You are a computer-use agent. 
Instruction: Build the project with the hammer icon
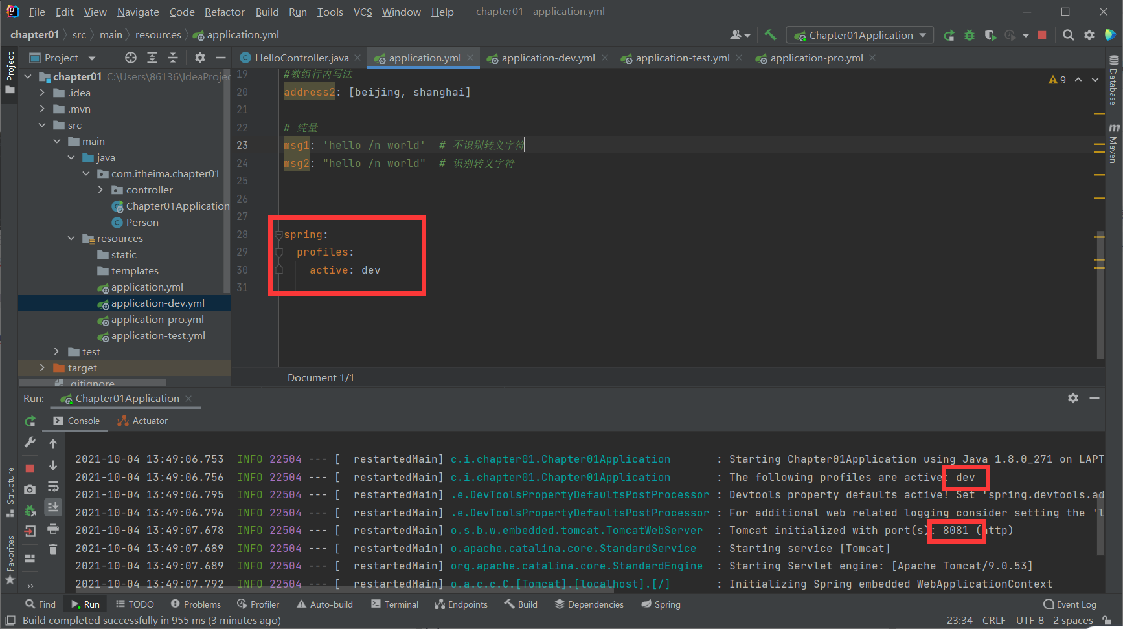770,34
